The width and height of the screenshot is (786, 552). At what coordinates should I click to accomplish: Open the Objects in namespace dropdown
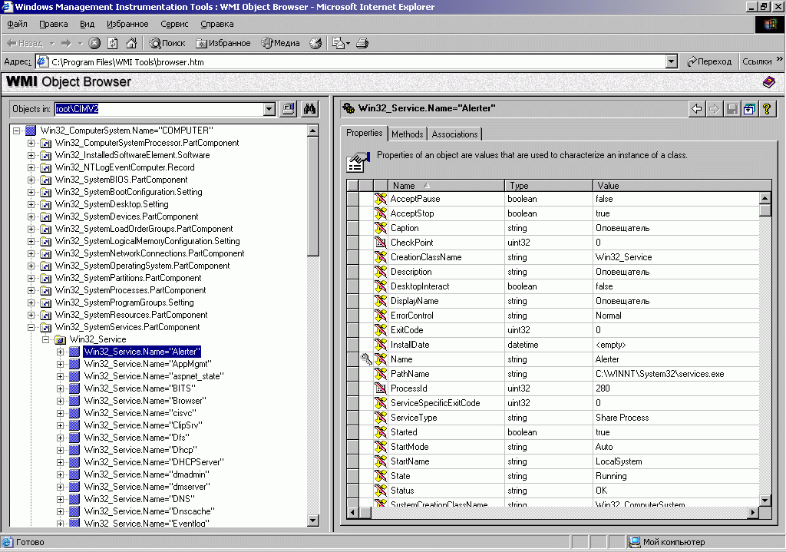[x=269, y=109]
